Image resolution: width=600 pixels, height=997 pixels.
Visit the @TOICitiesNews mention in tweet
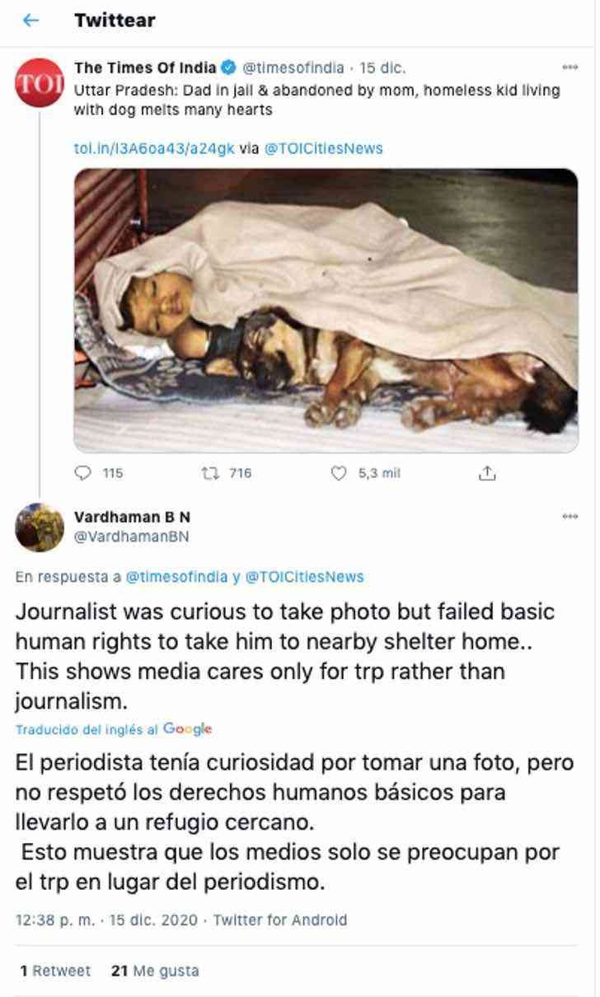click(x=323, y=149)
